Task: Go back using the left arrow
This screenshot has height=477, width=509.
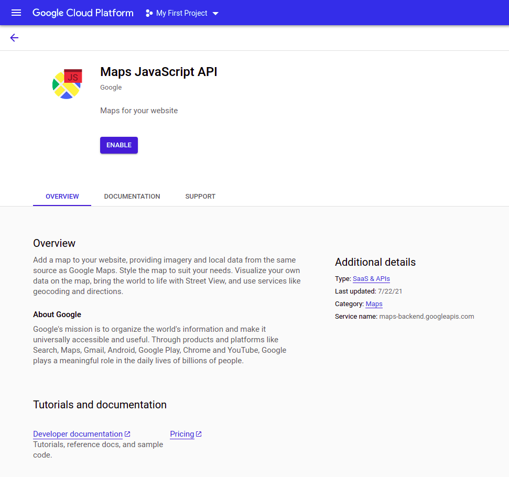Action: [x=14, y=38]
